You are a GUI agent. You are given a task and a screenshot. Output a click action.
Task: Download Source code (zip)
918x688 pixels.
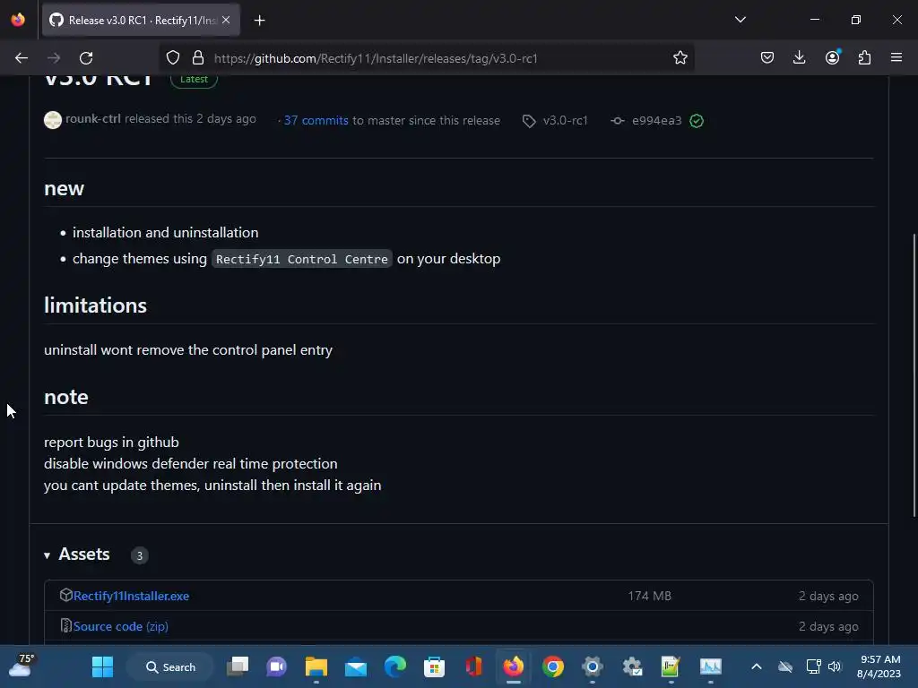pos(121,626)
